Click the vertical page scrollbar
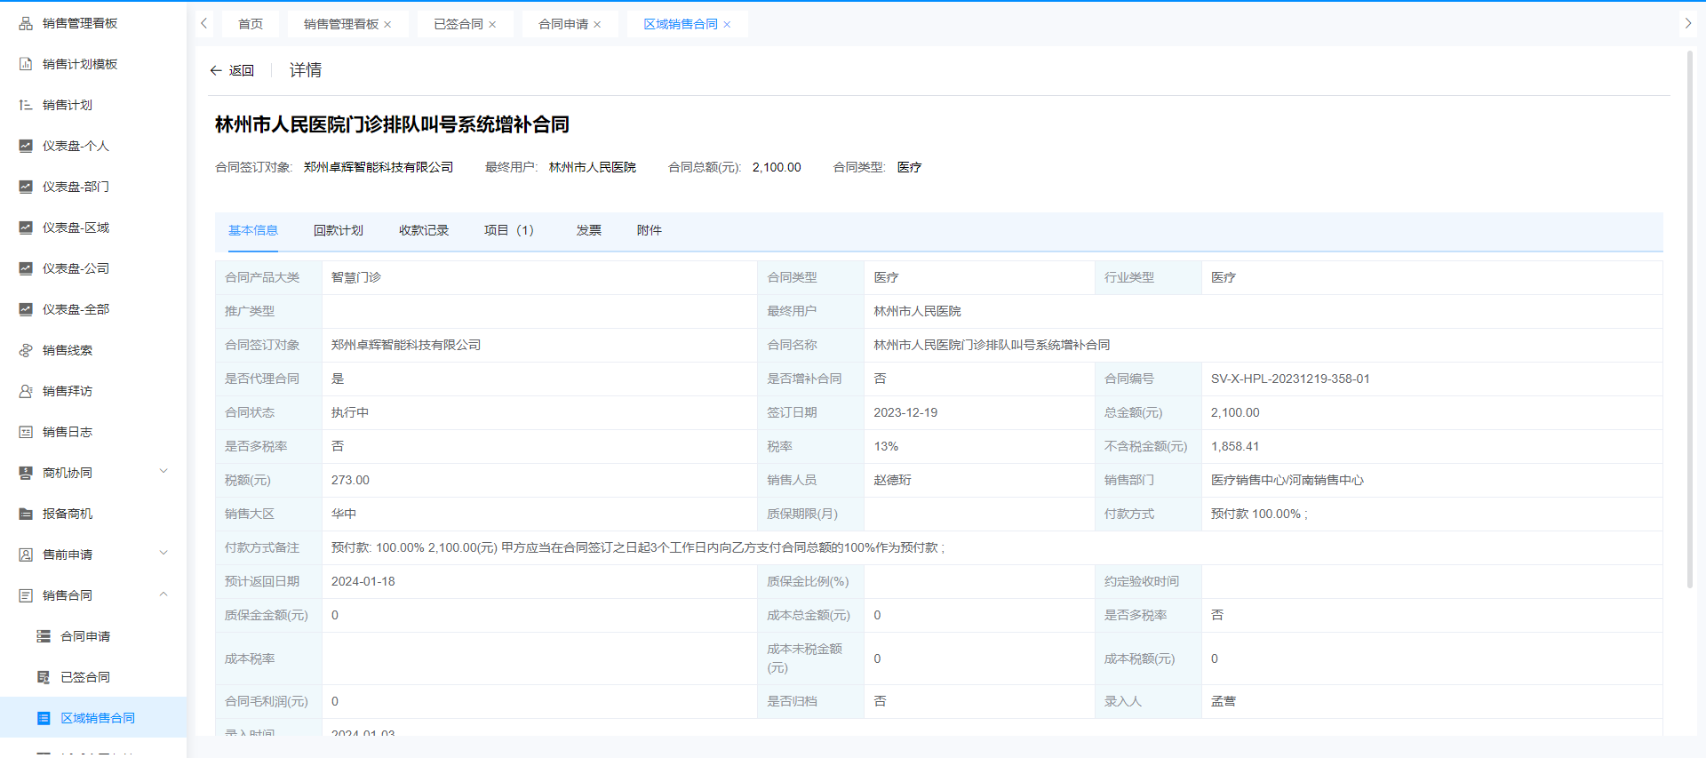The image size is (1706, 758). [x=1689, y=320]
